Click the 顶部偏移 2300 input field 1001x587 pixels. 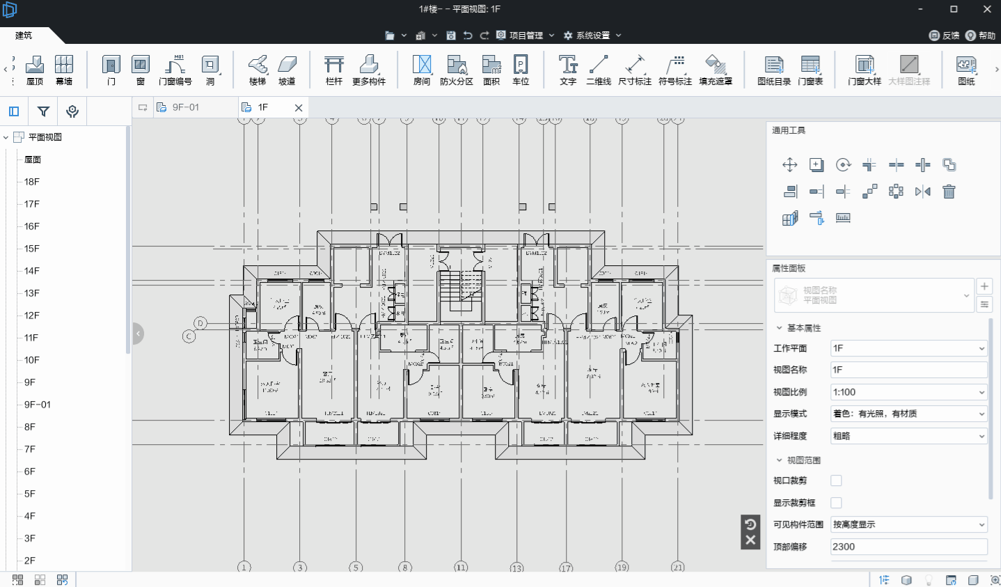909,547
